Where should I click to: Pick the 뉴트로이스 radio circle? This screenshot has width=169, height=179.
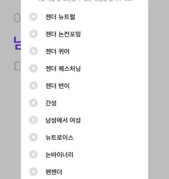[x=33, y=137]
